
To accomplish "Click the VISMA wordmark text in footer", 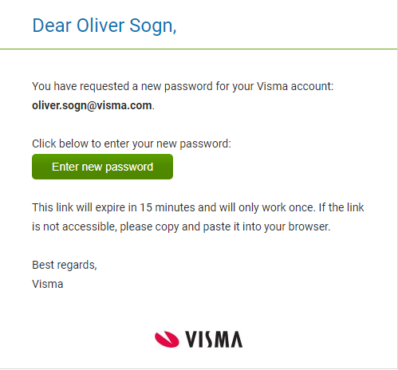I will [x=214, y=340].
